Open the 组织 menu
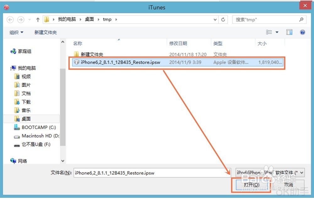Viewport: 314px width, 199px height. pyautogui.click(x=16, y=32)
